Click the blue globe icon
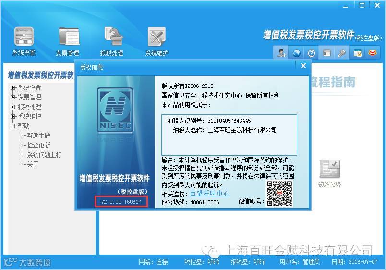 click(296, 53)
